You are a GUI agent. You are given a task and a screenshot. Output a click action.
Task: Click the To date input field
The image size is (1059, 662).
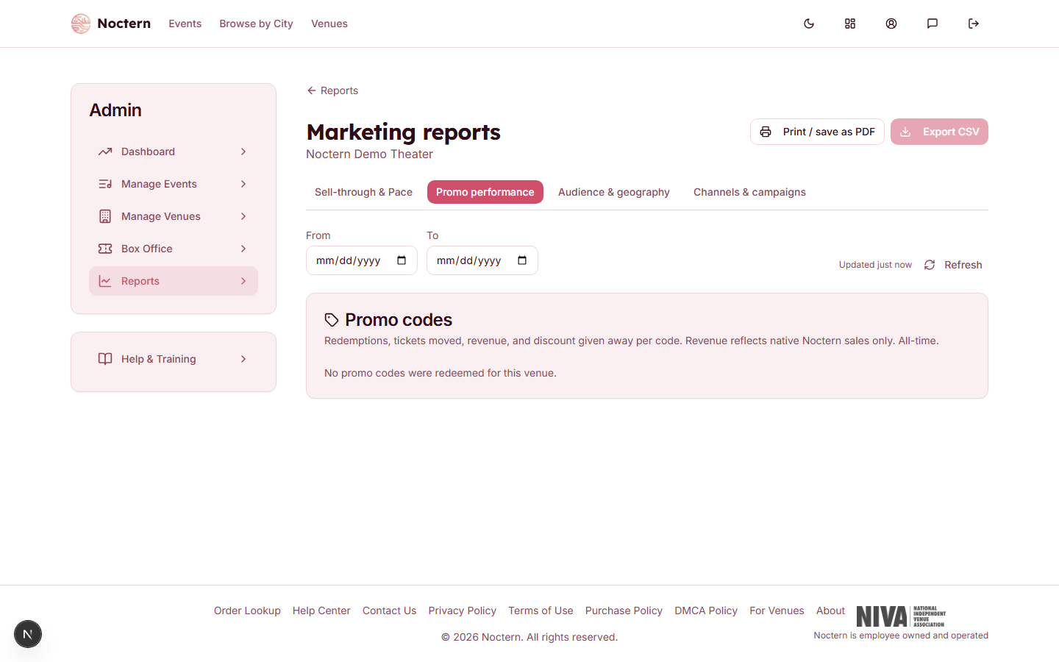coord(482,260)
